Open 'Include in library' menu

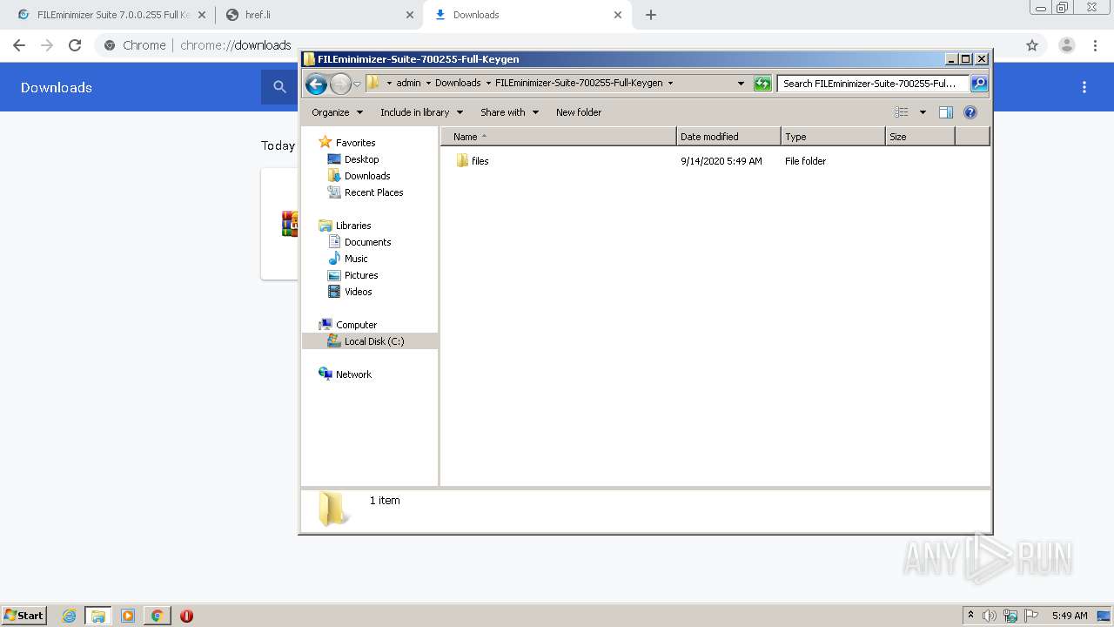pyautogui.click(x=421, y=112)
